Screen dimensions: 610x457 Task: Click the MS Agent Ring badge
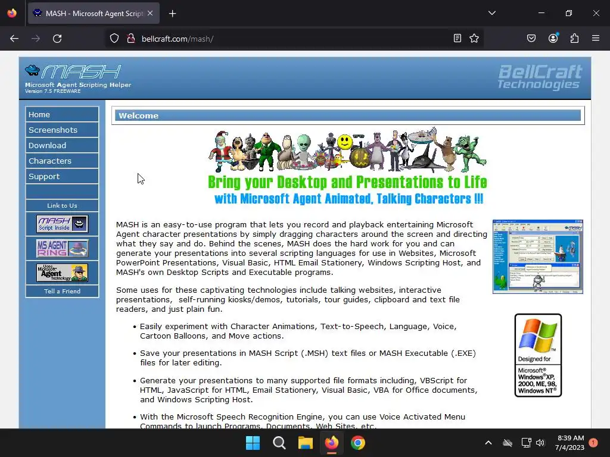(62, 248)
